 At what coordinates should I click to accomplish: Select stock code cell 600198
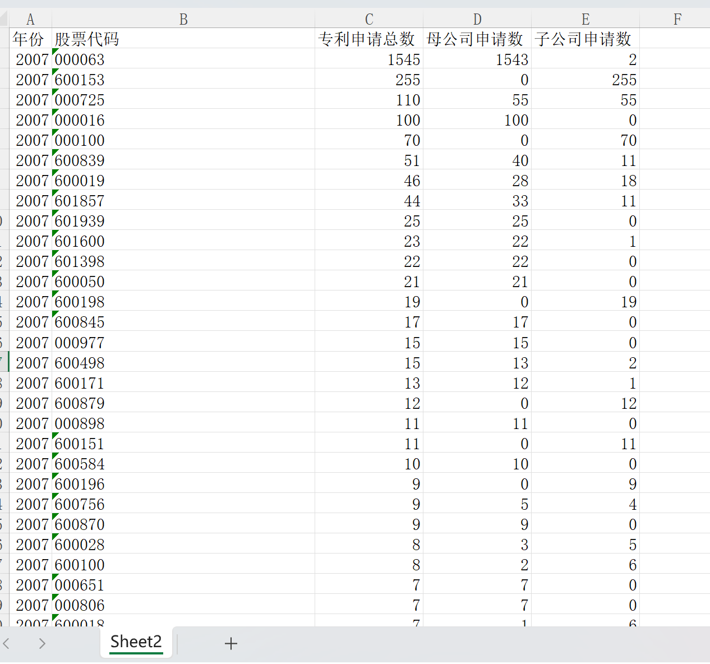click(x=183, y=301)
